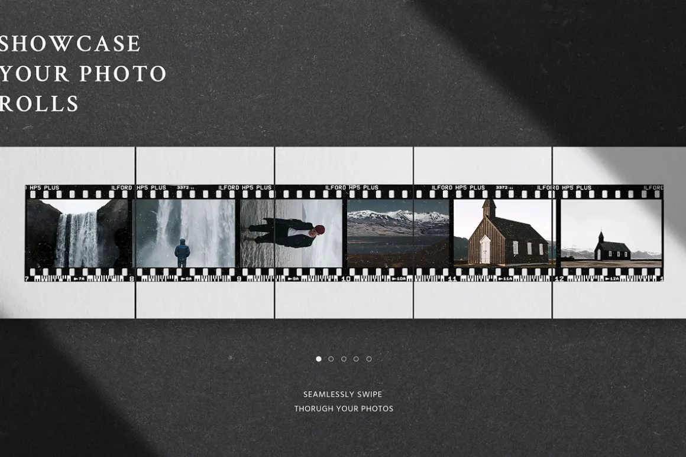This screenshot has height=457, width=686.
Task: Click the frame number 10 on film strip
Action: click(x=345, y=279)
